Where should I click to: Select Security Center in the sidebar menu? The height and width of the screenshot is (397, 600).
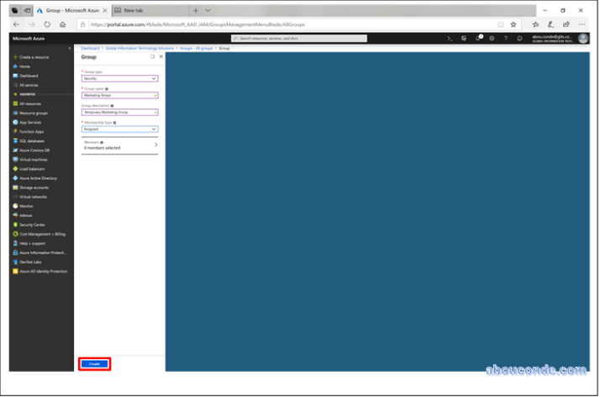point(34,225)
